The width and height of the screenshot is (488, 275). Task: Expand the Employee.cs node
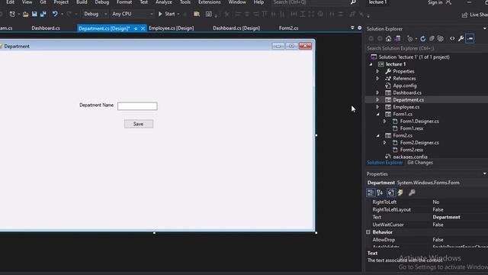377,107
